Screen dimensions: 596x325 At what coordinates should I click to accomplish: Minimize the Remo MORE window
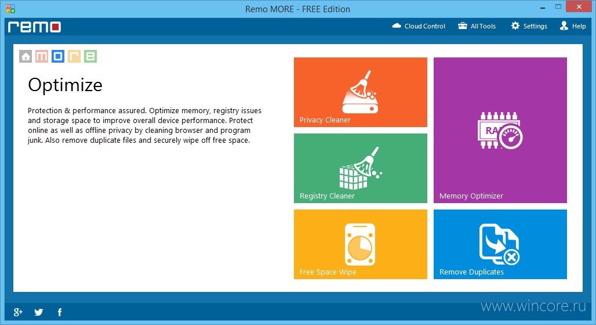(543, 7)
